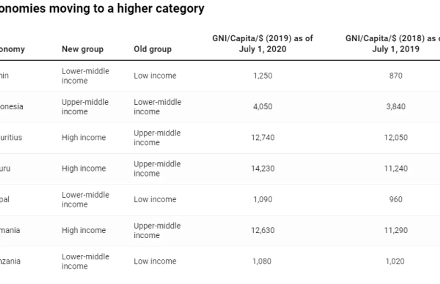Click the 1,020 value in last row
This screenshot has height=284, width=440.
pos(395,261)
